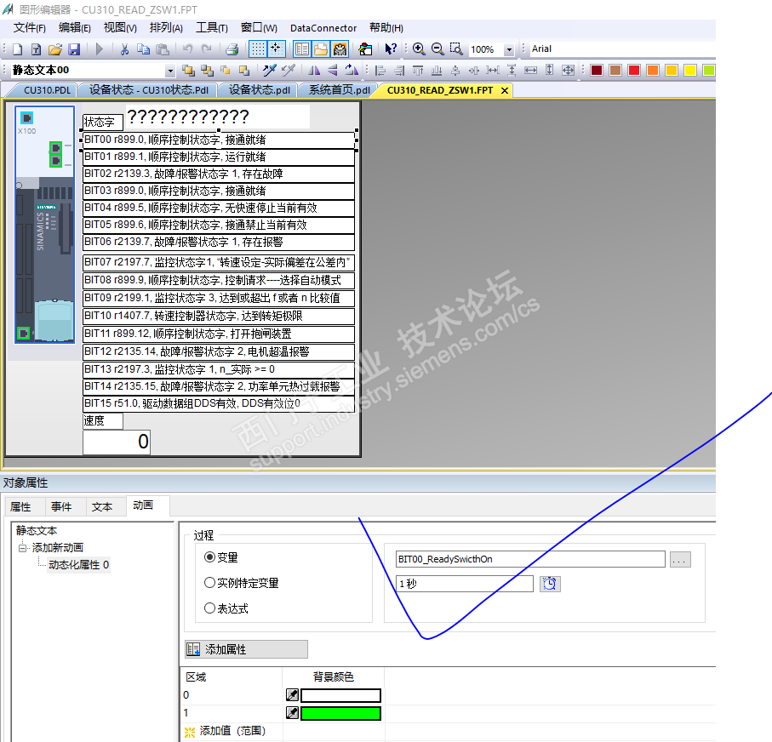
Task: Select the 实例特定变量 radio button
Action: [209, 583]
